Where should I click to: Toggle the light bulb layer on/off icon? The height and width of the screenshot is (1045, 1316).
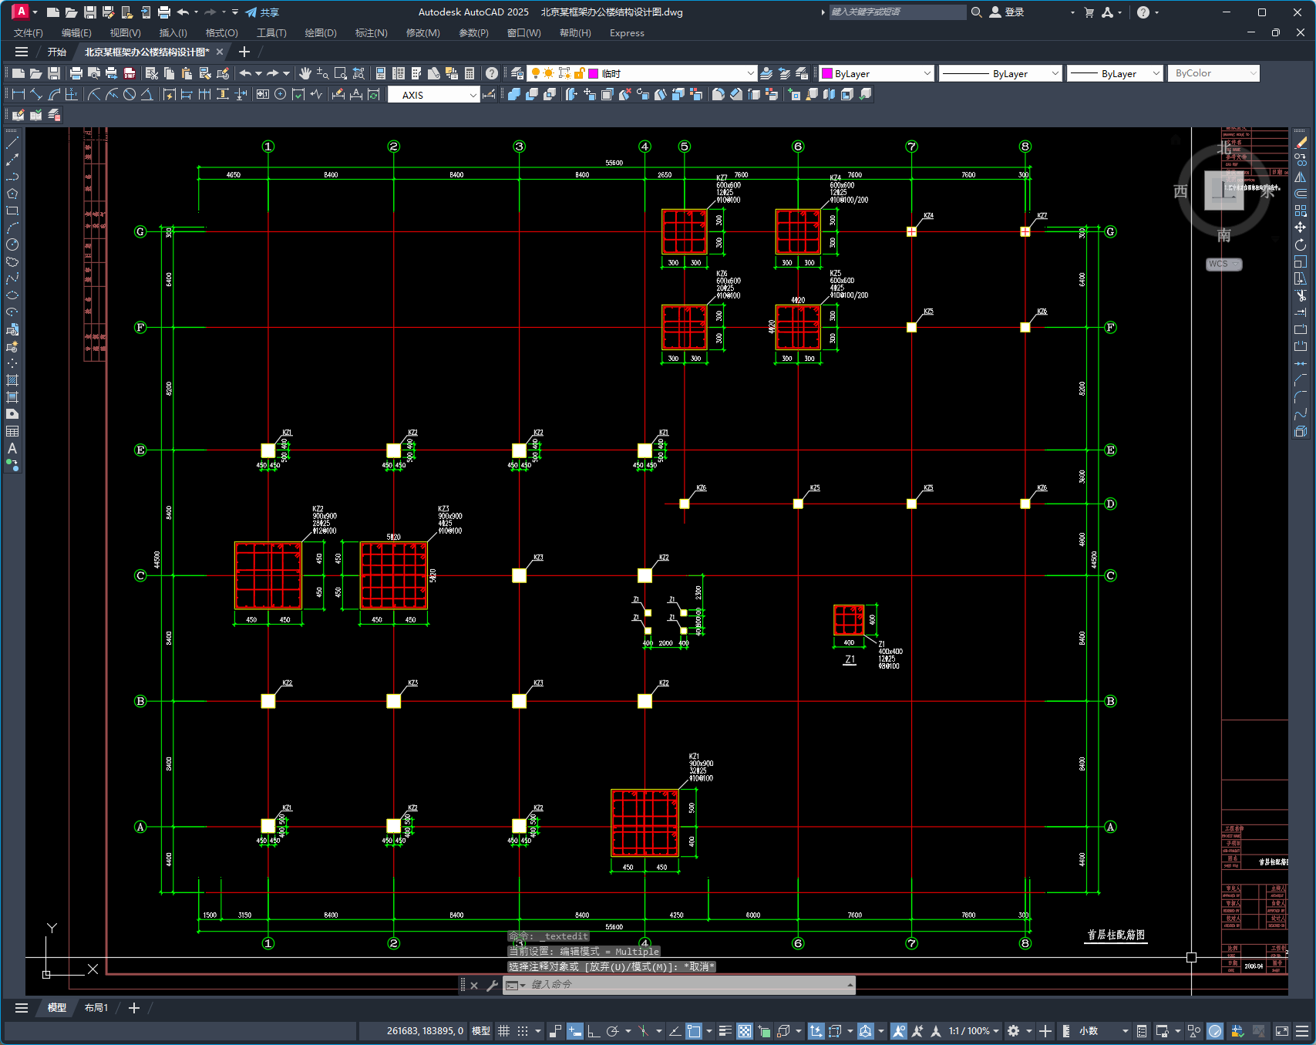click(536, 73)
